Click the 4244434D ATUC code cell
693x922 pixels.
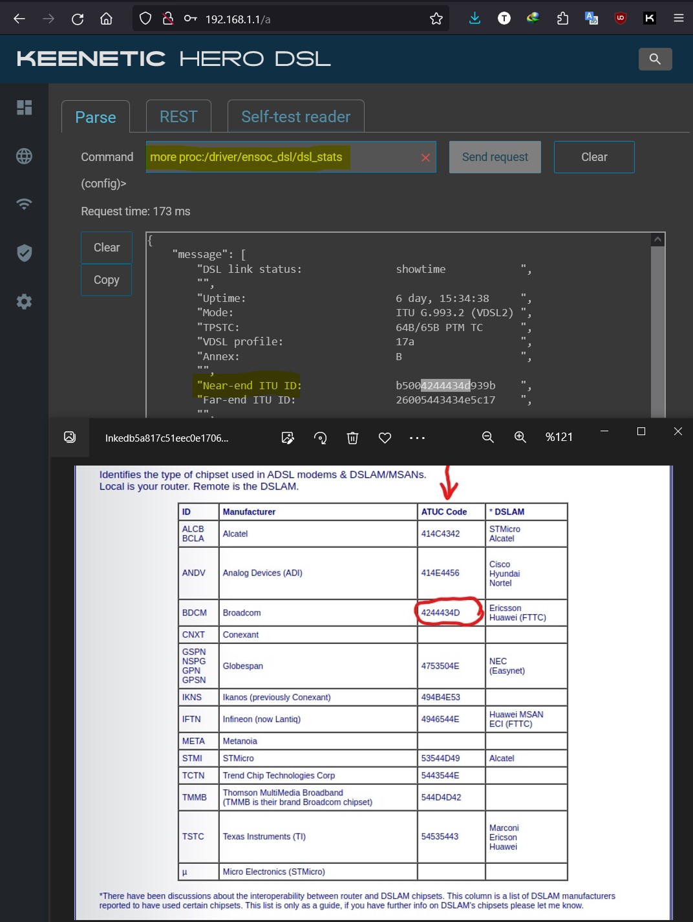[x=451, y=613]
